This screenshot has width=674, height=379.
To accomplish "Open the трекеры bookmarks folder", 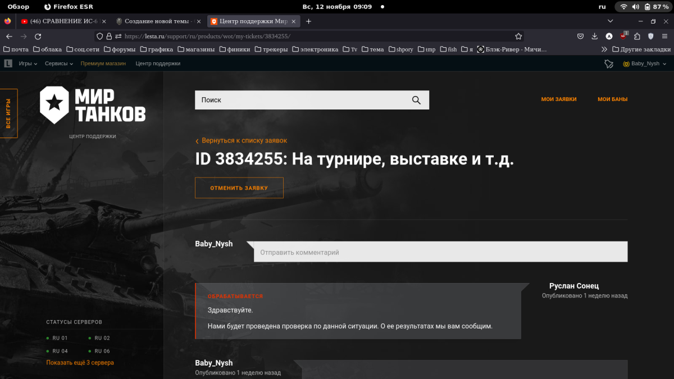I will tap(271, 49).
